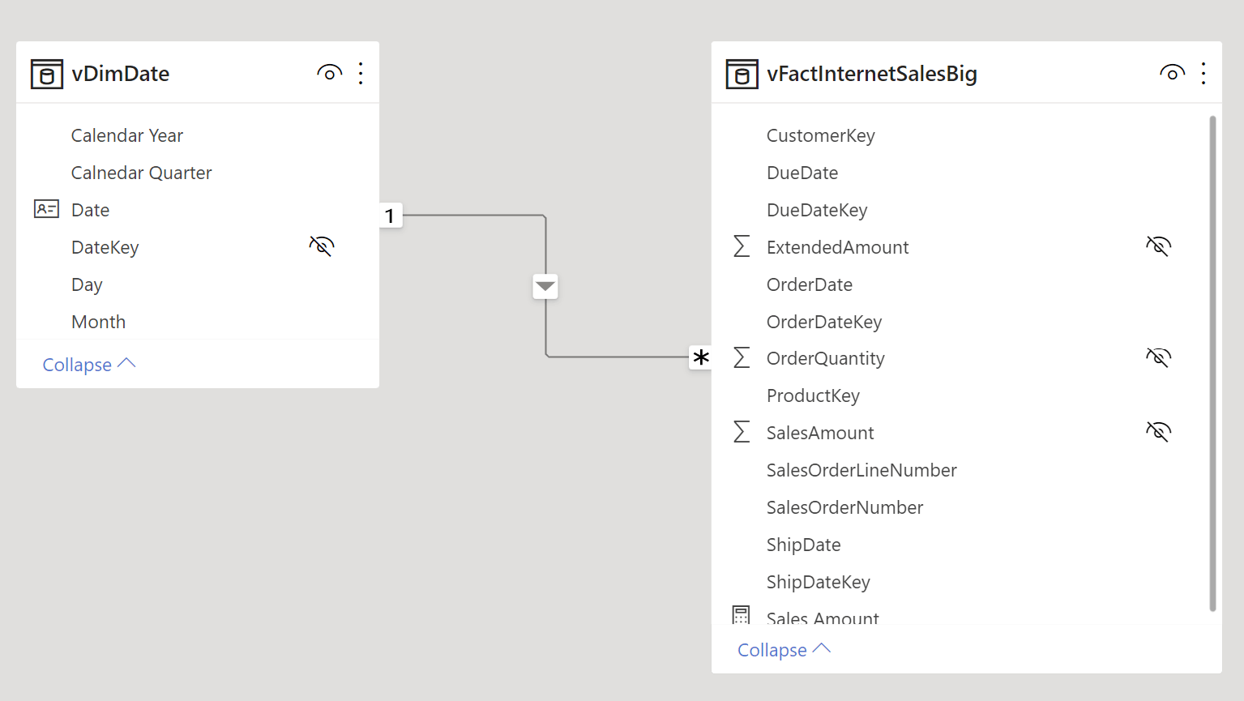The width and height of the screenshot is (1244, 701).
Task: Unhide the SalesAmount column via its eye icon
Action: [x=1158, y=431]
